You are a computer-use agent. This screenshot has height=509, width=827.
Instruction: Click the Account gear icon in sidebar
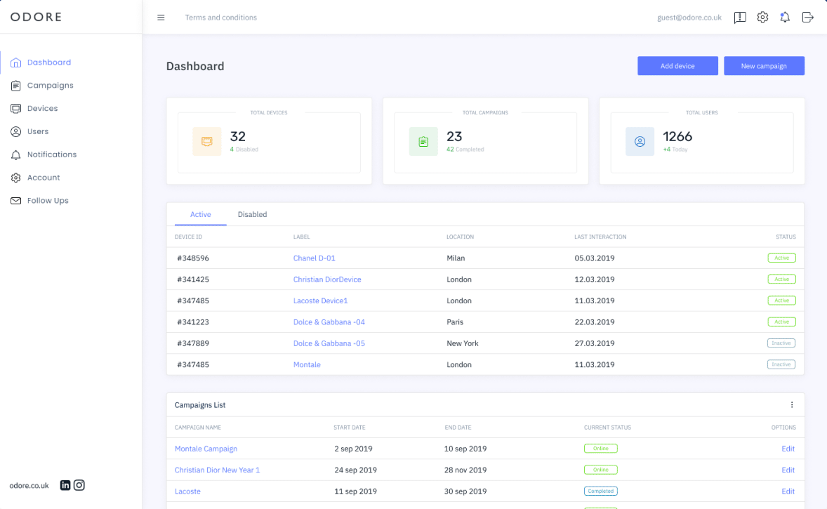coord(16,178)
